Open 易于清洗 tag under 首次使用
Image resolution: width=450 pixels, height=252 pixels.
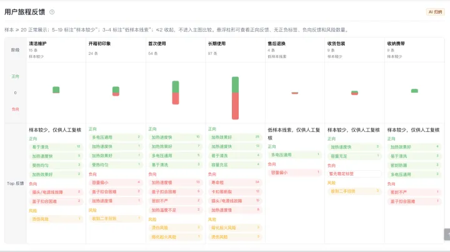coord(176,164)
